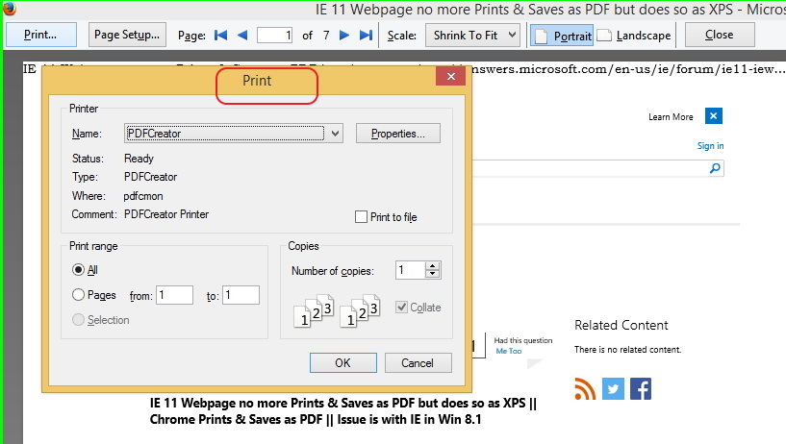The height and width of the screenshot is (444, 786).
Task: Click the Related Content heading
Action: pyautogui.click(x=621, y=326)
